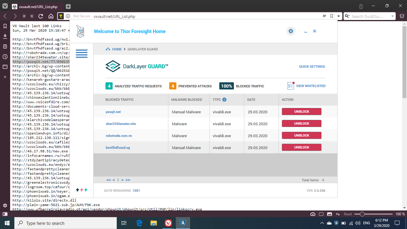This screenshot has height=229, width=407.
Task: Open File Explorer from the taskbar
Action: click(x=153, y=223)
